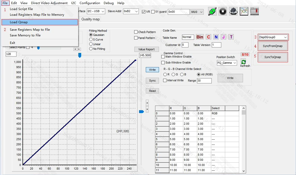Toggle the Select Points checkbox
Screen dimensions: 296x175
point(28,47)
